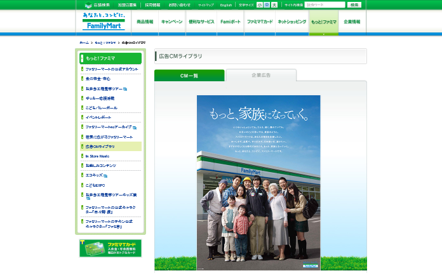Viewport: 442px width, 273px height.
Task: Open こどもEXPO in sidebar
Action: coord(95,185)
